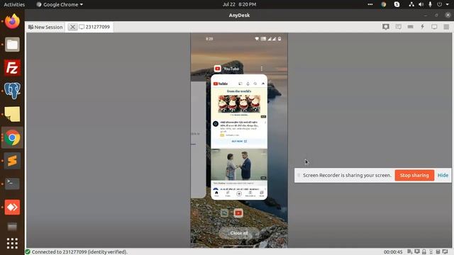This screenshot has width=454, height=255.
Task: Open the AnyDesk actions lightning icon
Action: coord(423,27)
